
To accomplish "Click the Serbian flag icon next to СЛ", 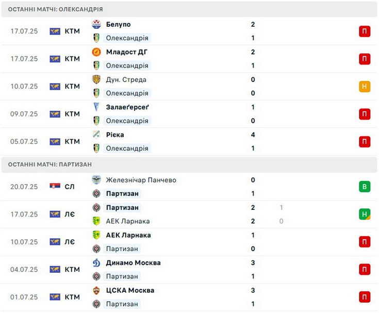I will pos(55,186).
